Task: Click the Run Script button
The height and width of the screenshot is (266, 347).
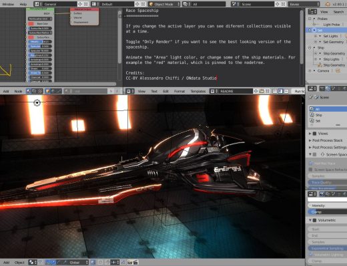Action: click(299, 91)
